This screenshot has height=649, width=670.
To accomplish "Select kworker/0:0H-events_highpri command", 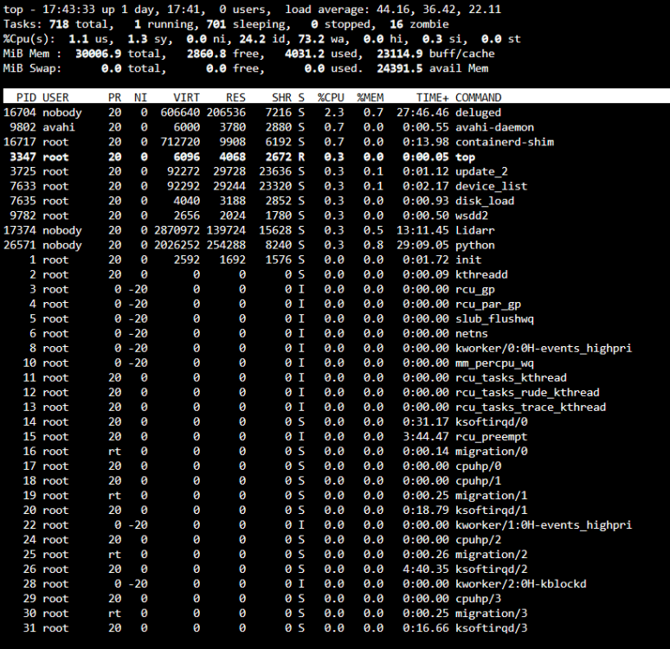I will click(544, 348).
